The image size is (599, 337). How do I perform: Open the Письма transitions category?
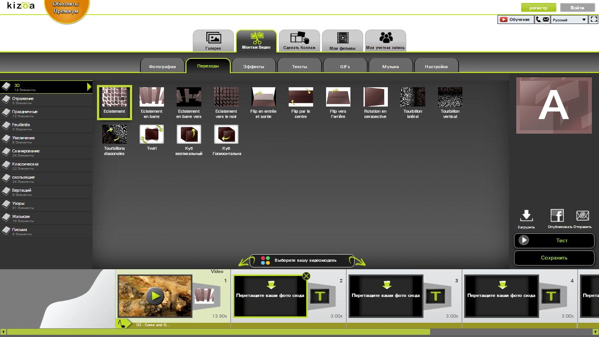point(46,231)
